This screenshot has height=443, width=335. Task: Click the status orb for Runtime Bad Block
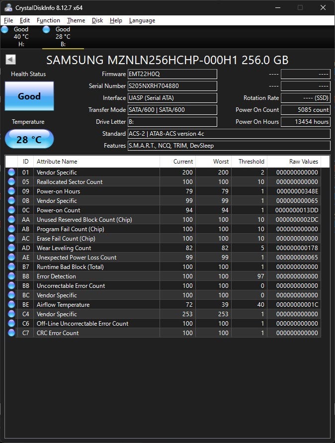tap(11, 266)
